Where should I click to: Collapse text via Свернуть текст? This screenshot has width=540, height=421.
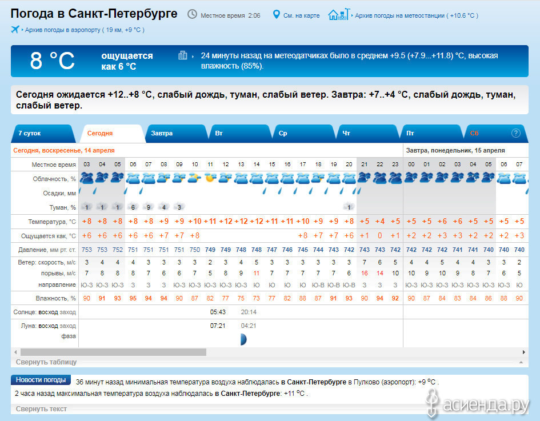[x=41, y=408]
